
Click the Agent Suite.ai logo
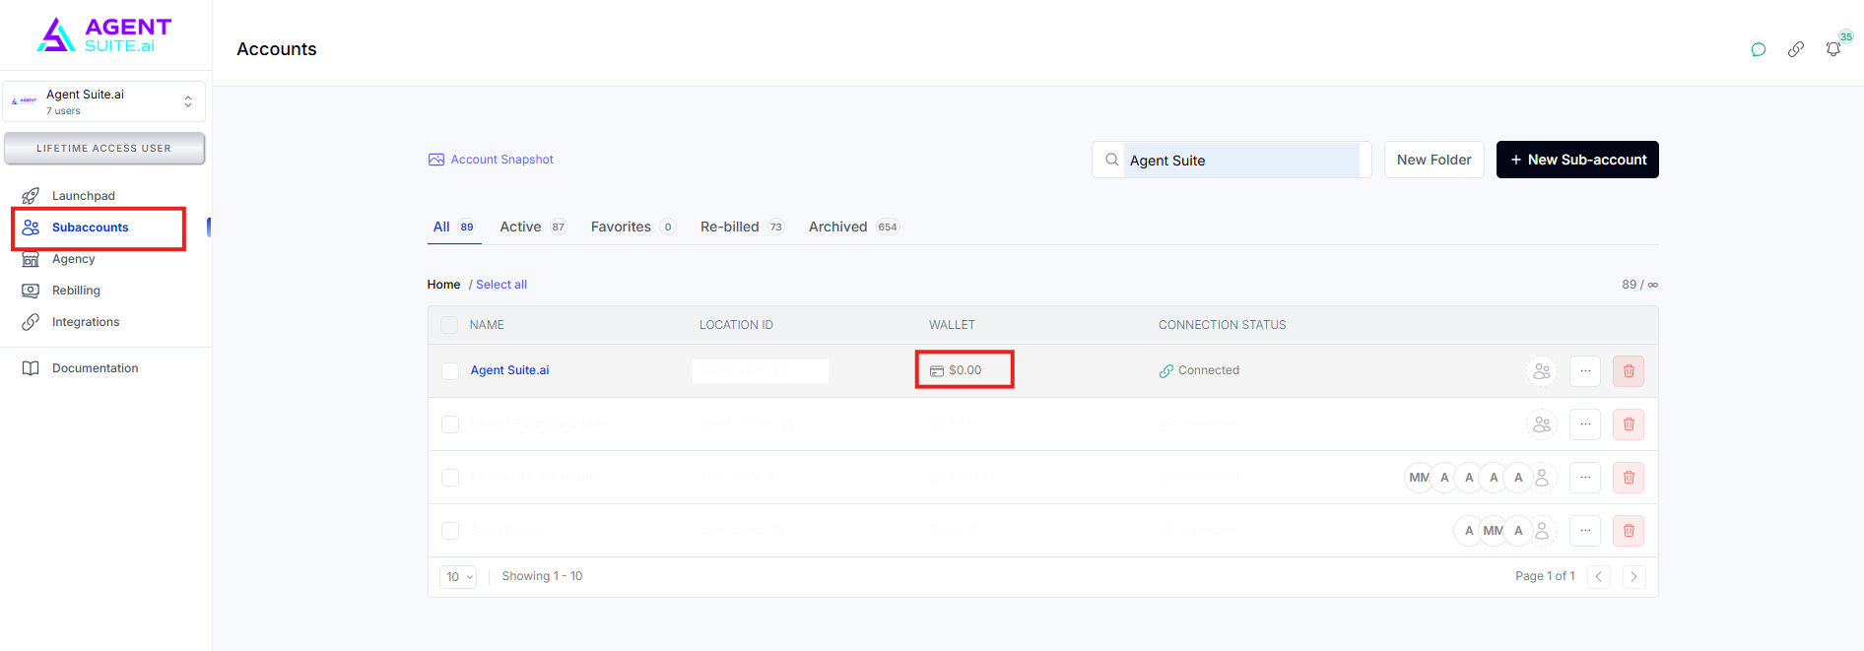104,35
